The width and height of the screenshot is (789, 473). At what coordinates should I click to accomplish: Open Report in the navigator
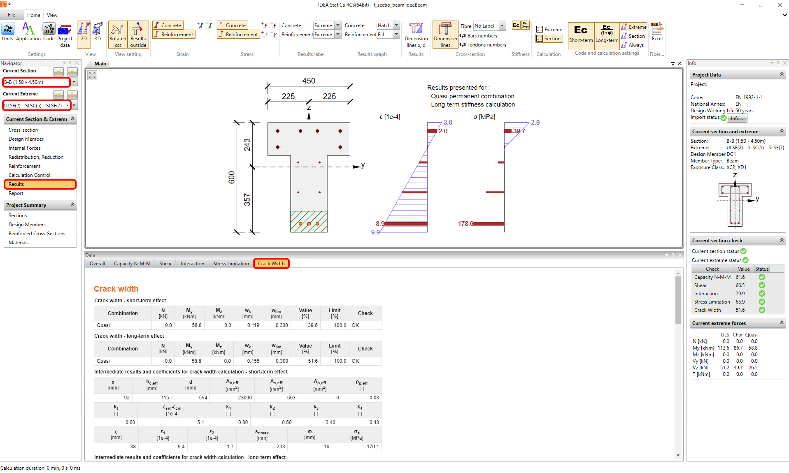click(16, 193)
